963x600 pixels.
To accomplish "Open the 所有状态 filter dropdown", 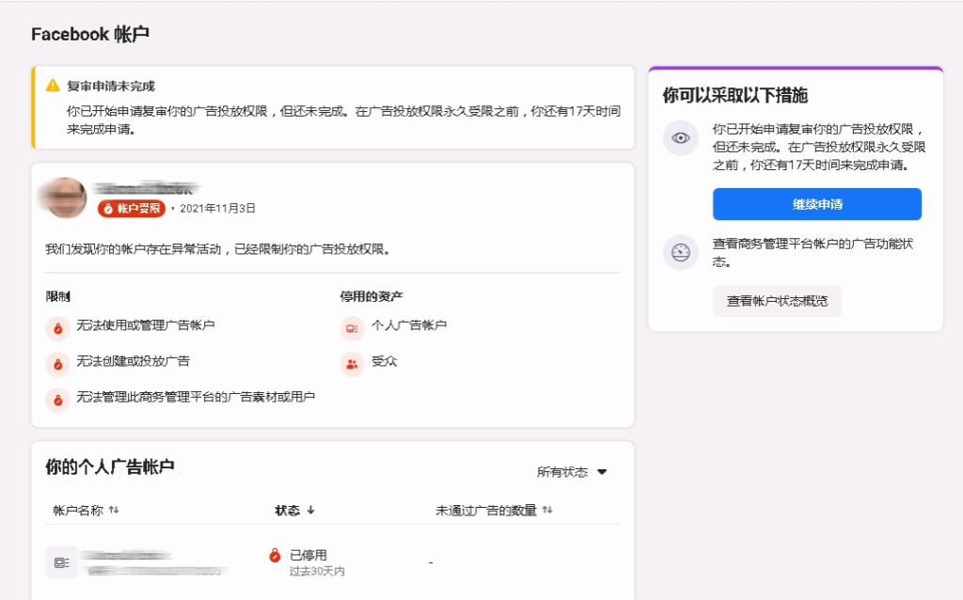I will (572, 472).
